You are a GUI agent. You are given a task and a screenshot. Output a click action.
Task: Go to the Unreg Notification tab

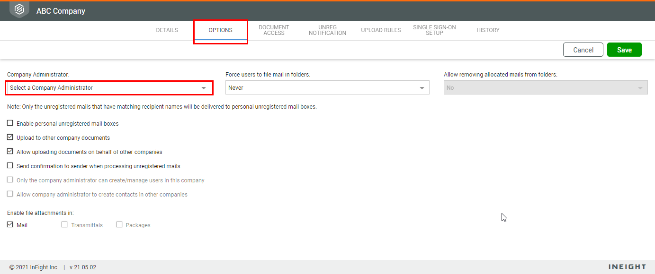pos(327,30)
